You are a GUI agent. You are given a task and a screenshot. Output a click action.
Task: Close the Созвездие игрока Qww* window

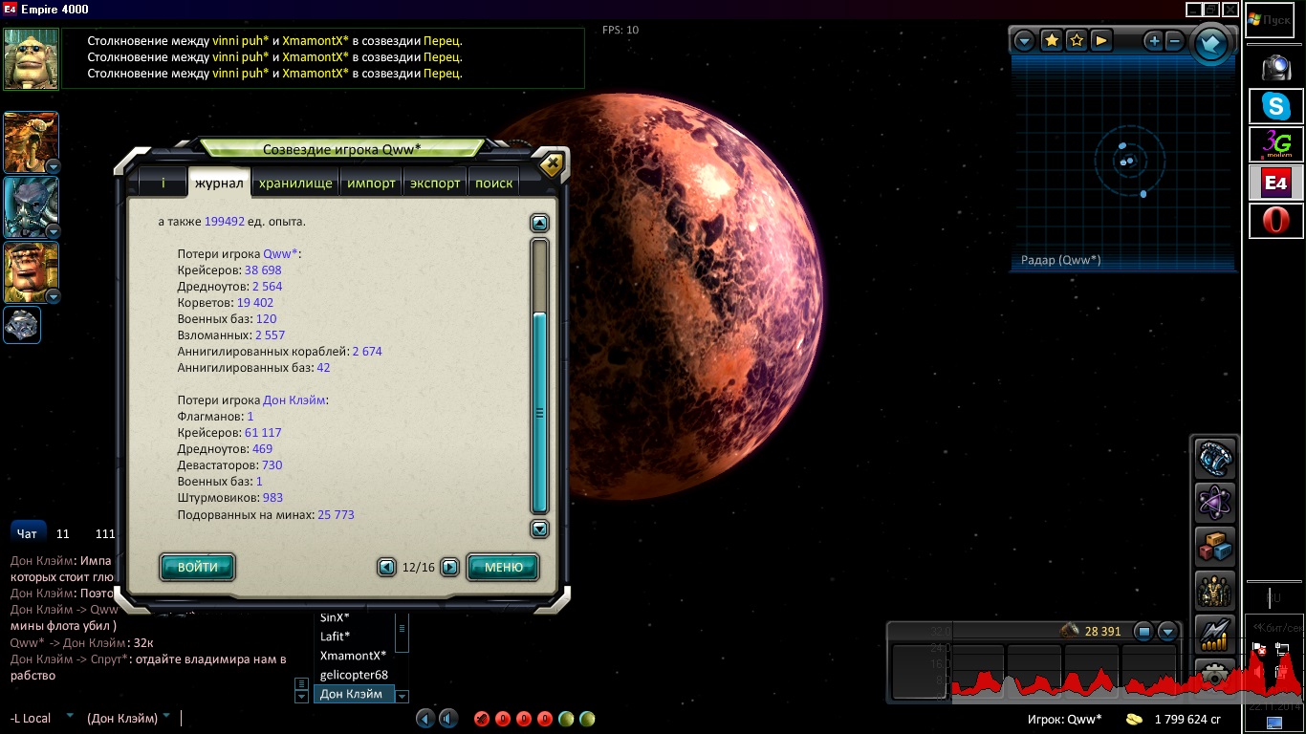tap(552, 163)
